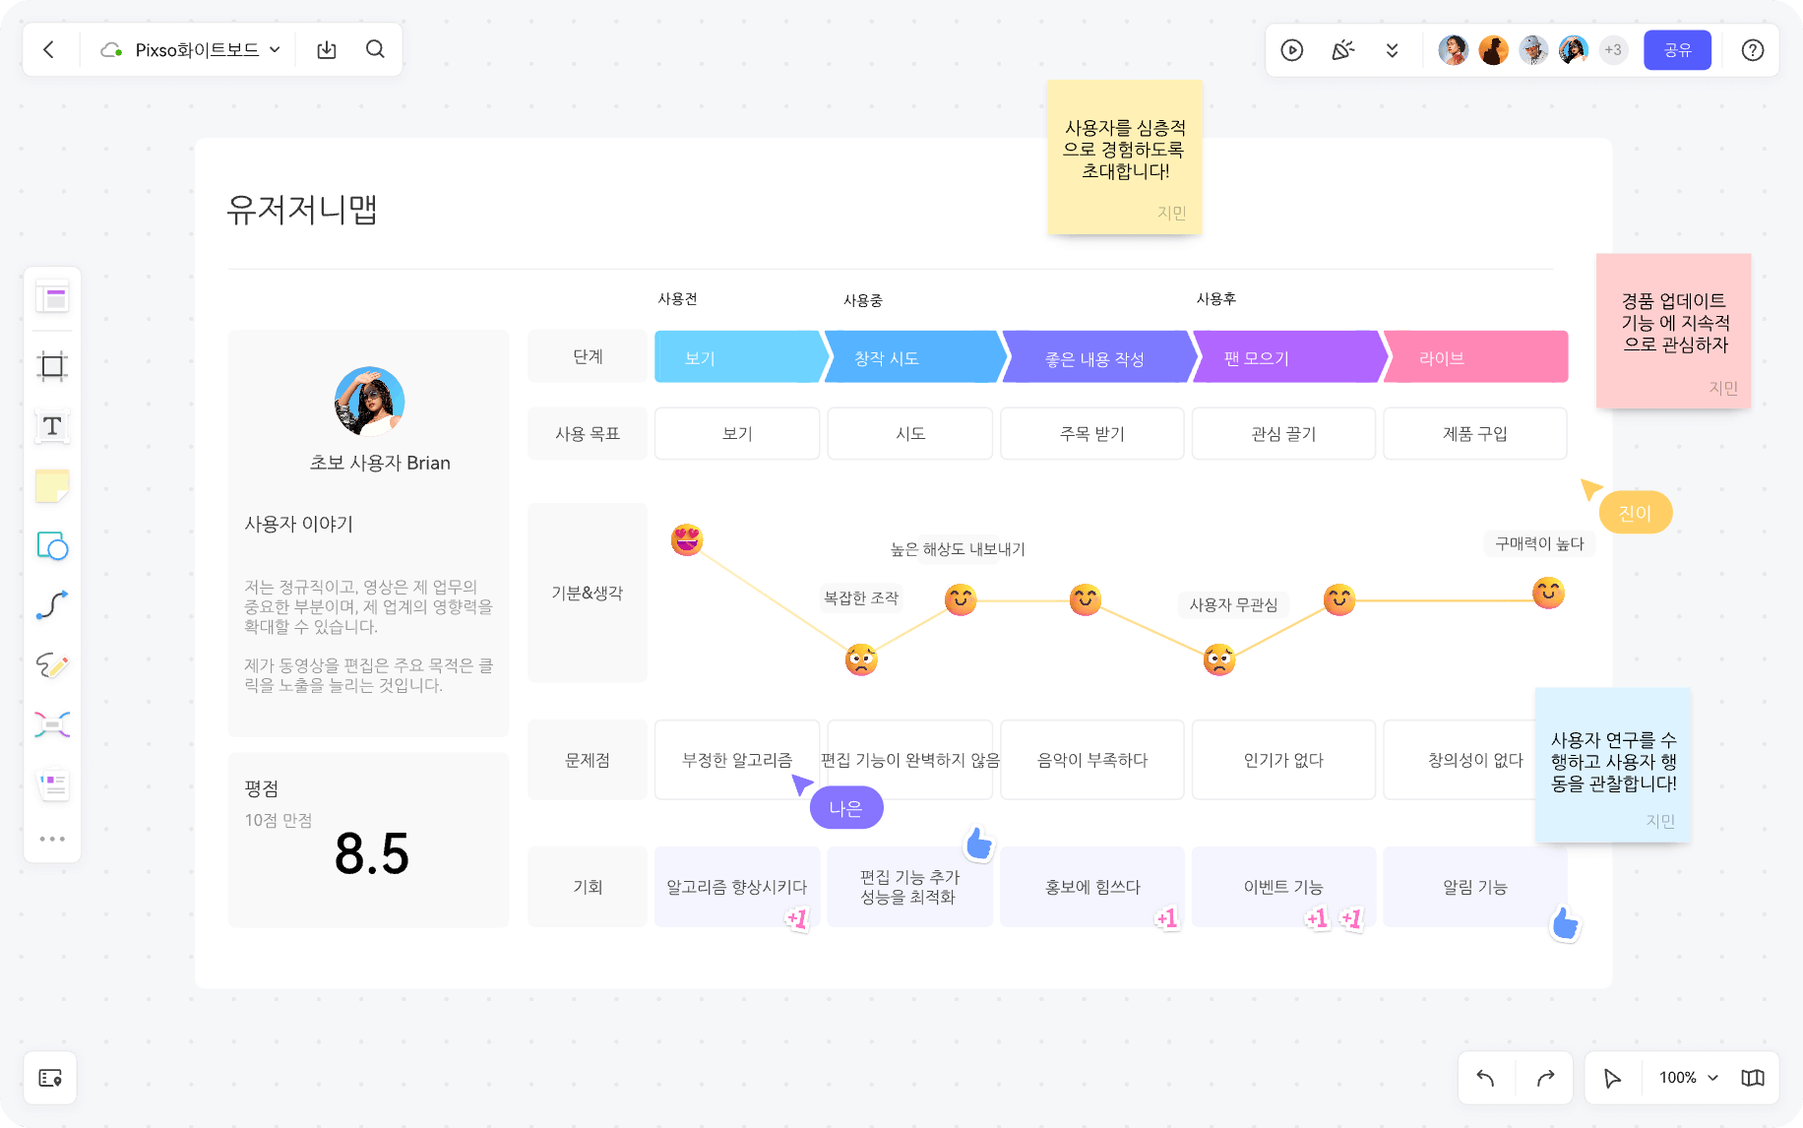The width and height of the screenshot is (1803, 1128).
Task: Select the shapes tool
Action: click(x=52, y=546)
